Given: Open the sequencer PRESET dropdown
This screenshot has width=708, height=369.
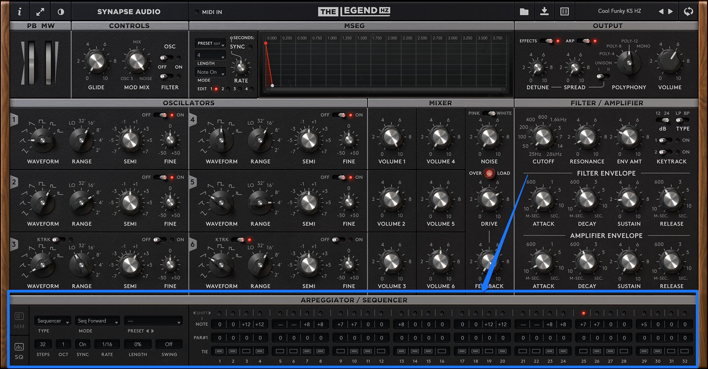Looking at the screenshot, I should point(153,321).
